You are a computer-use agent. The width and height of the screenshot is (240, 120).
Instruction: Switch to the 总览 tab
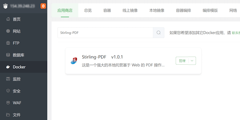point(88,10)
